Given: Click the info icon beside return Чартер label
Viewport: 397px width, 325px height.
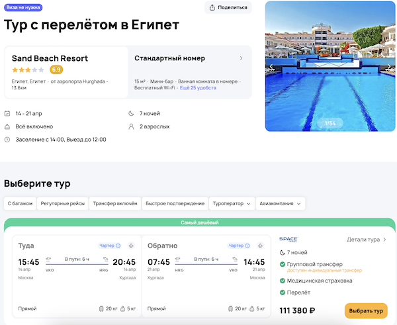Looking at the screenshot, I should coord(245,246).
